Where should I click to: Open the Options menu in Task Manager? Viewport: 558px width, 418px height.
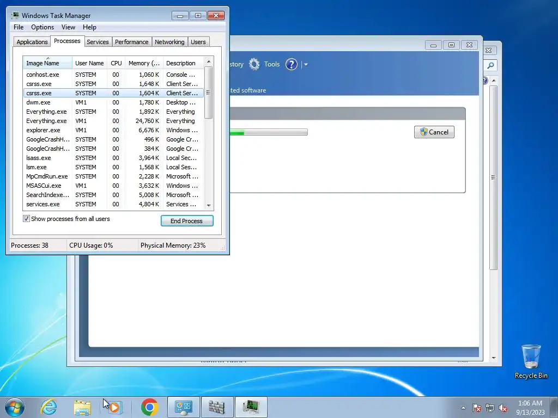43,27
